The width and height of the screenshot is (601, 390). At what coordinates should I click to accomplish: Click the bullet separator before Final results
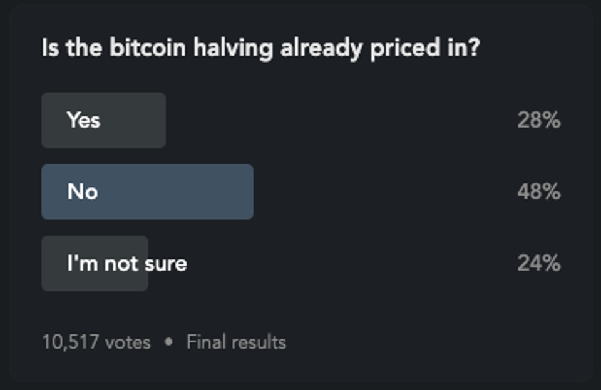pyautogui.click(x=168, y=341)
